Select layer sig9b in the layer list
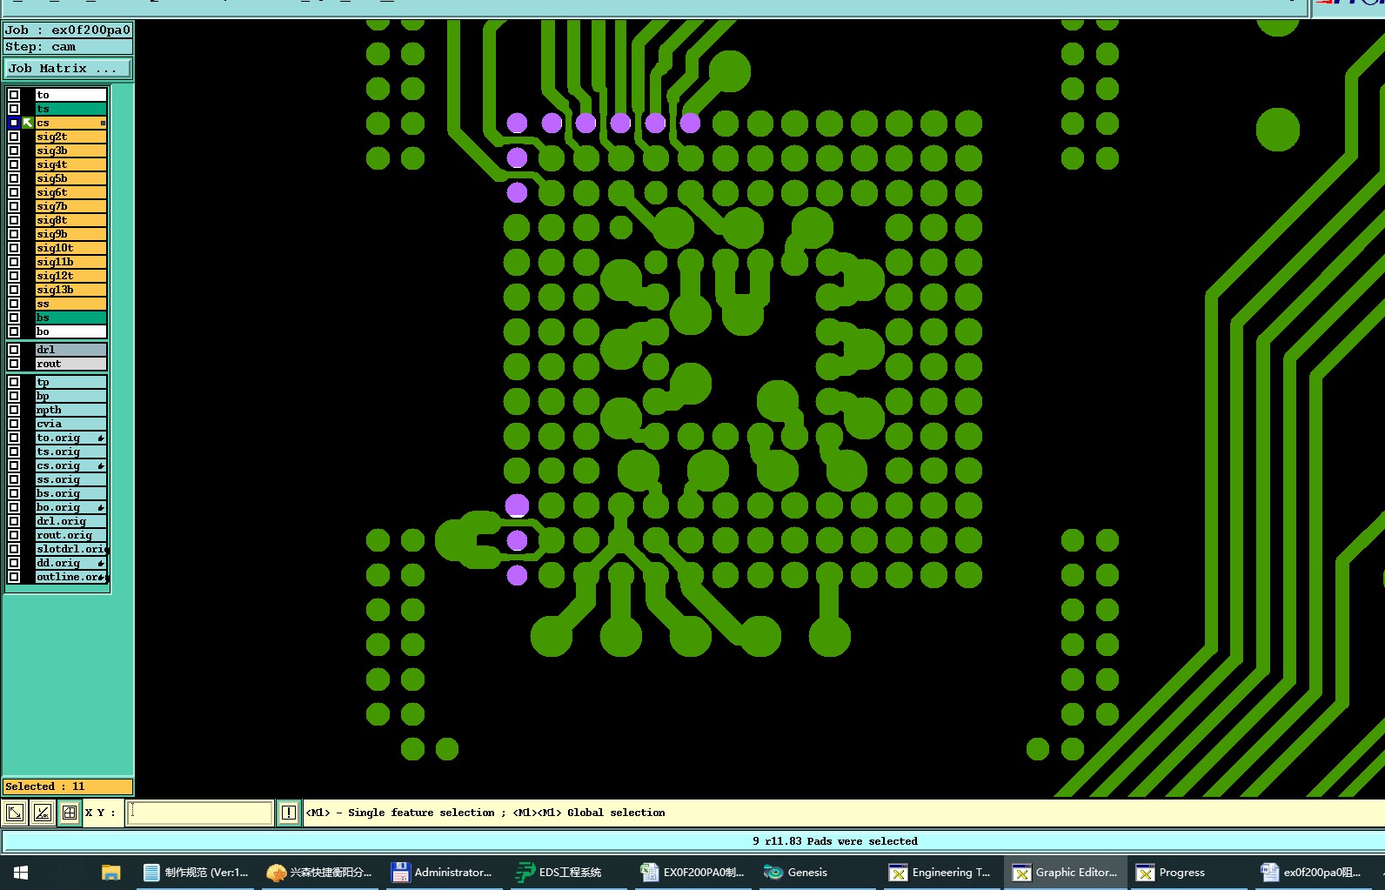 point(70,234)
